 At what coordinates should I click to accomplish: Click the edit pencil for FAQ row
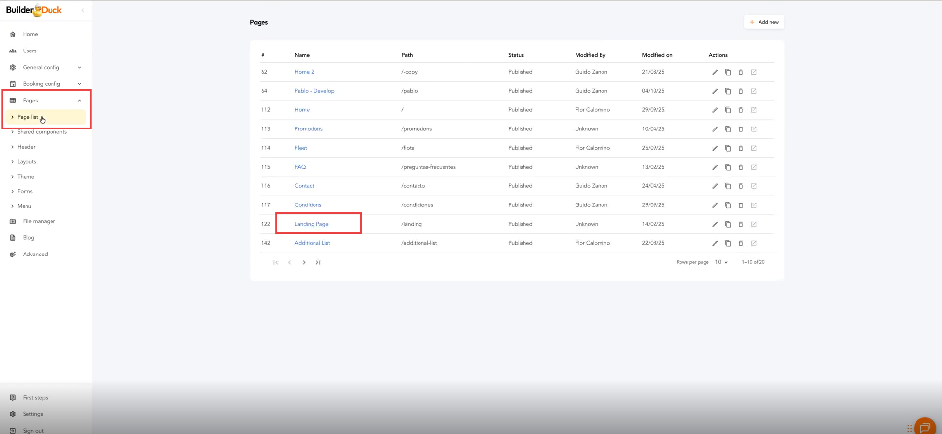715,167
